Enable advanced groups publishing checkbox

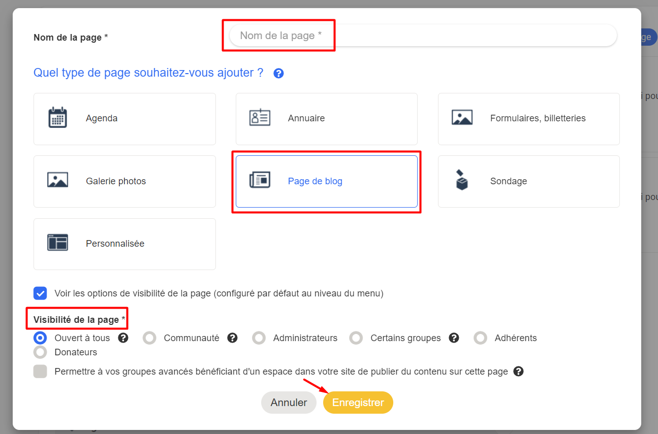[40, 372]
